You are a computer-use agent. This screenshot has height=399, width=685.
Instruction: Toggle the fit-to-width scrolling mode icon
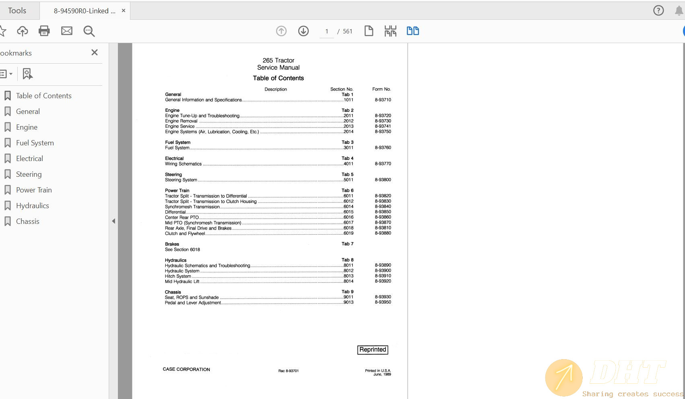390,31
